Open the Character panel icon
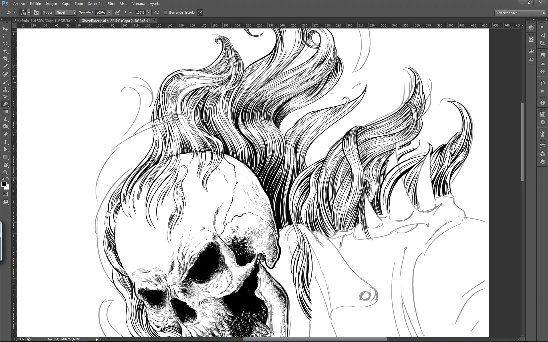Image resolution: width=548 pixels, height=342 pixels. point(543,36)
